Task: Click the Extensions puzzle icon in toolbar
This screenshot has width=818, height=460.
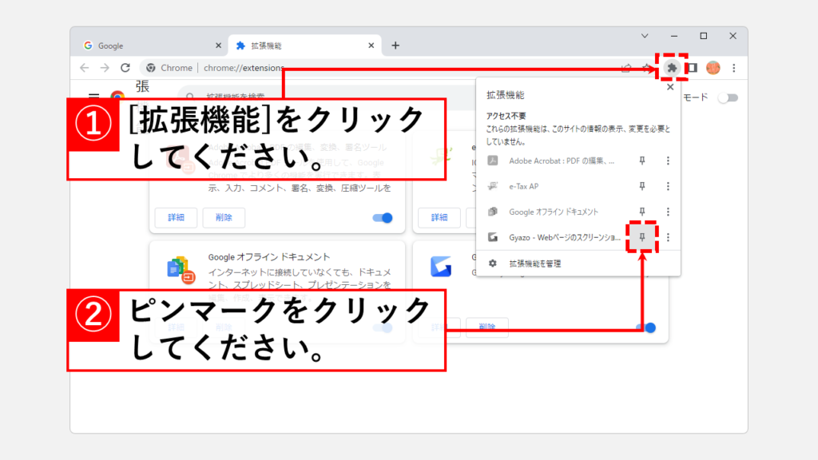Action: tap(672, 68)
